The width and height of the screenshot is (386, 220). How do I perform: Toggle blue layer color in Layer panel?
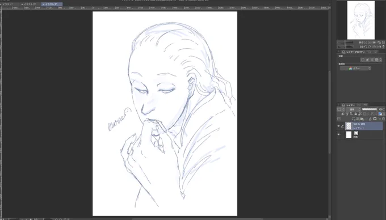click(380, 114)
